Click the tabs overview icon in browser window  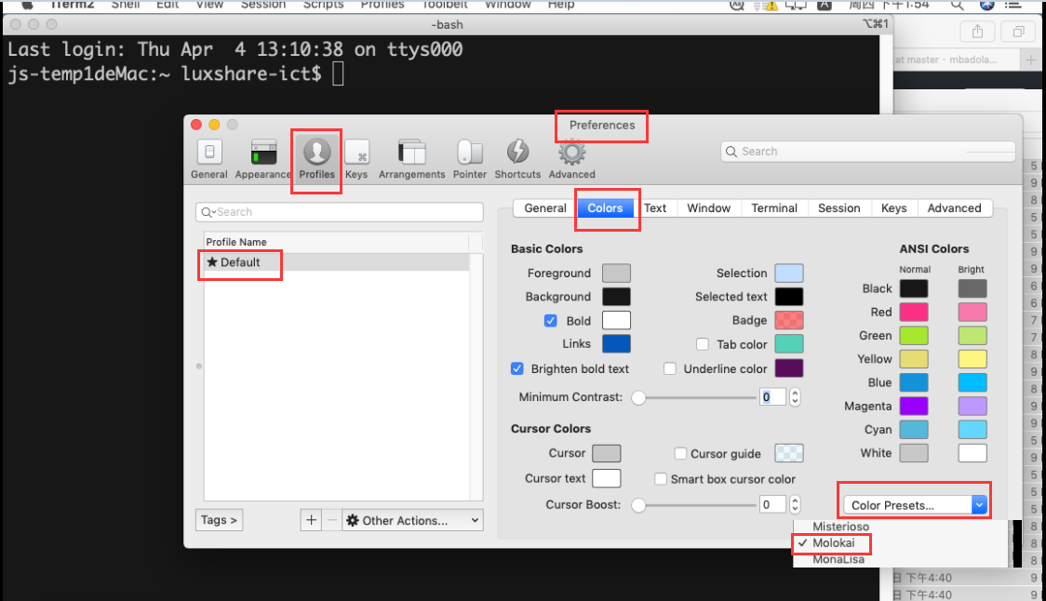[1019, 32]
